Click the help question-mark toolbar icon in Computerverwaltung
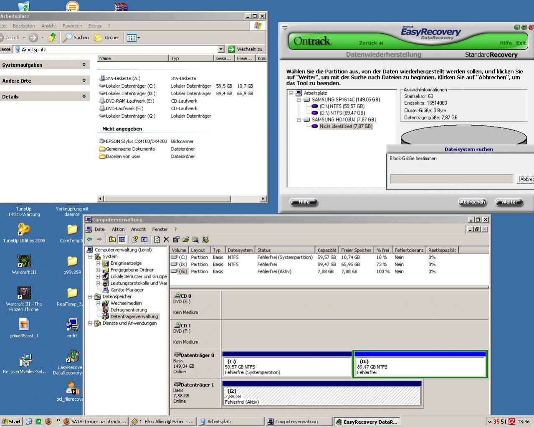534x427 pixels. 134,240
